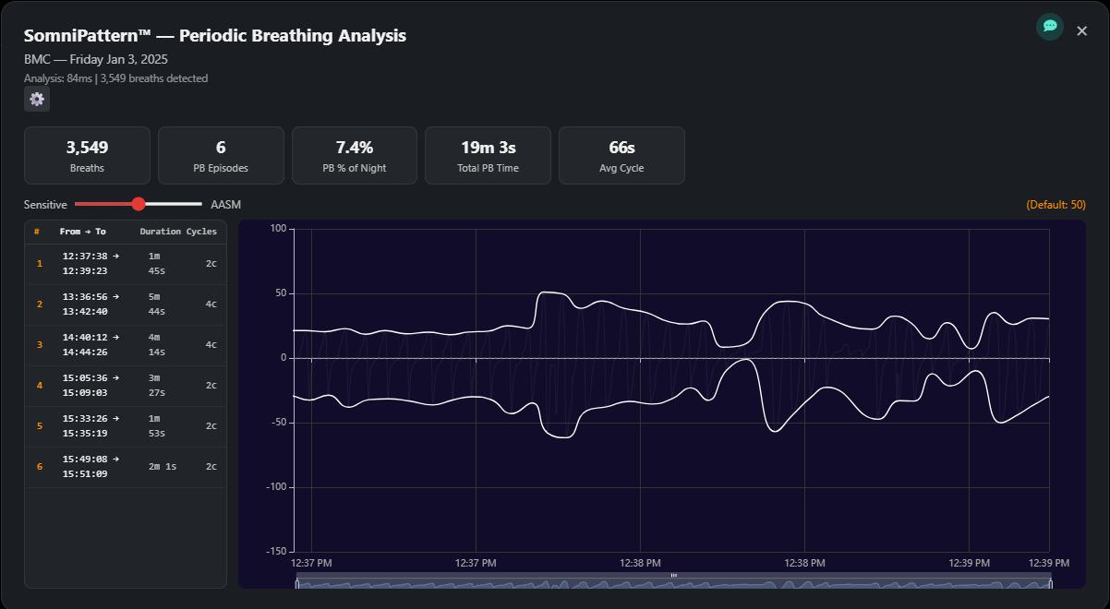
Task: Click the red sensitivity slider thumb
Action: [x=139, y=204]
